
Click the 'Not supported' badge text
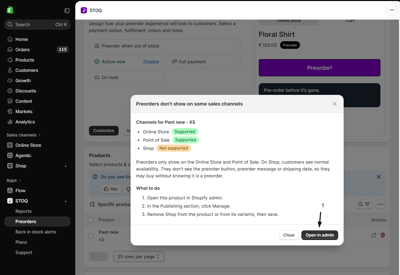pyautogui.click(x=174, y=148)
